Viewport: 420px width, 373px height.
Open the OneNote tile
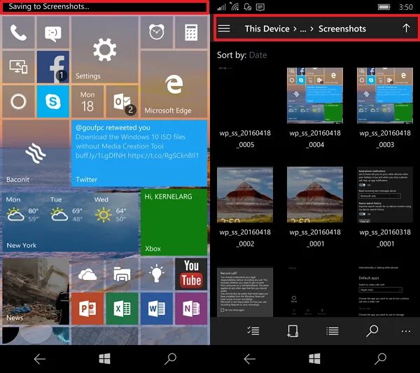(191, 309)
